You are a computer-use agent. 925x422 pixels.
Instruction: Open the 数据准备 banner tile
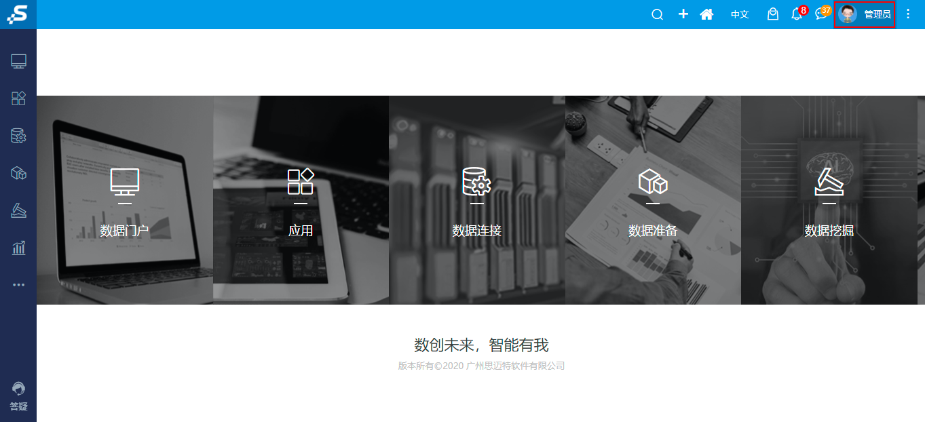[x=653, y=200]
